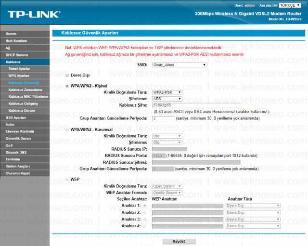Open the Kurumsal Kimlik Doğrulama Türü Oto dropdown
This screenshot has height=246, width=308.
[167, 136]
